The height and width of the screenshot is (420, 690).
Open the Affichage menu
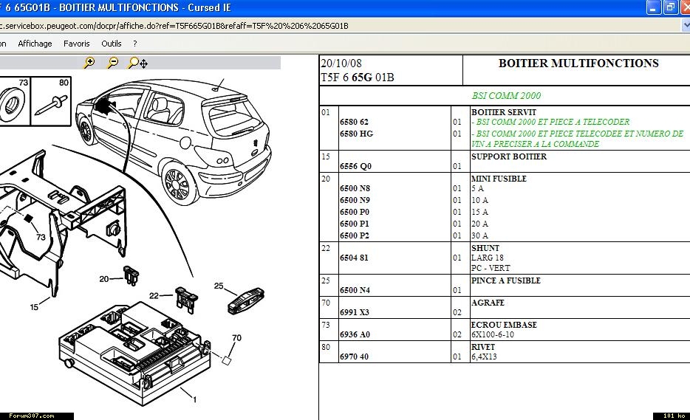pos(35,44)
